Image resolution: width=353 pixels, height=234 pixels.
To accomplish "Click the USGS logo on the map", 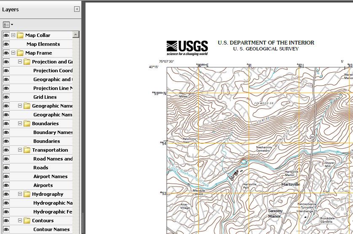I will [x=187, y=48].
